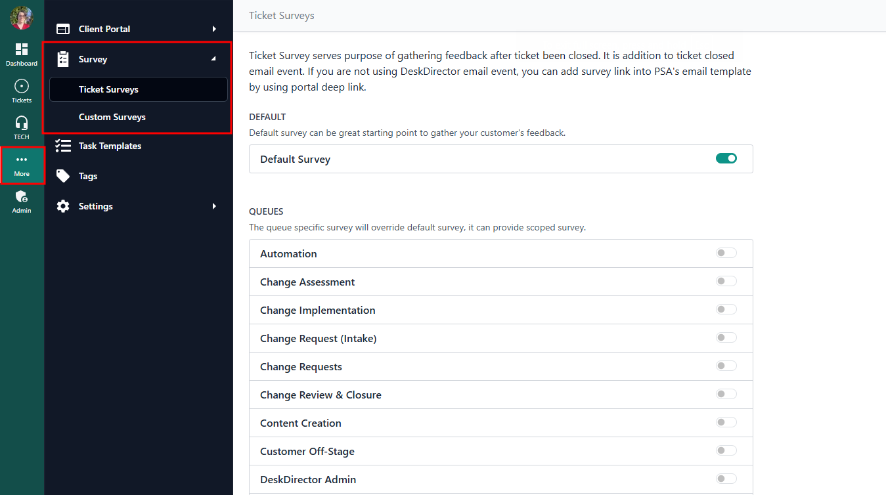Click the Tags label icon
886x495 pixels.
(x=63, y=176)
